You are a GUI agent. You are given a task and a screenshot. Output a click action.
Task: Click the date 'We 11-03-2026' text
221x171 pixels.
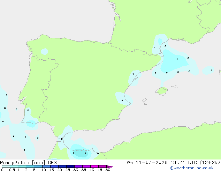pyautogui.click(x=147, y=163)
